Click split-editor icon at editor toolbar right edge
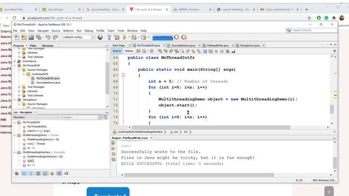The width and height of the screenshot is (349, 196). (334, 51)
